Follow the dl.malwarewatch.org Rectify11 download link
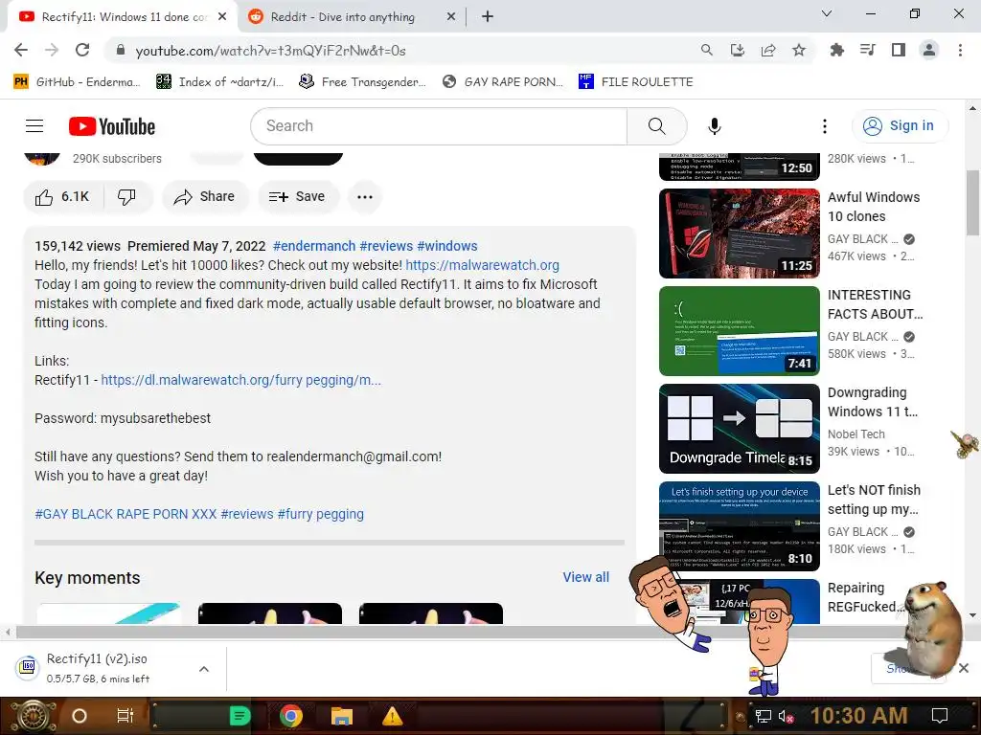Screen dimensions: 981x735 click(x=240, y=380)
